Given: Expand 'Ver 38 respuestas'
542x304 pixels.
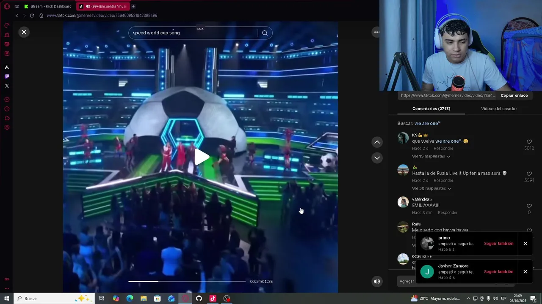Looking at the screenshot, I should point(431,188).
